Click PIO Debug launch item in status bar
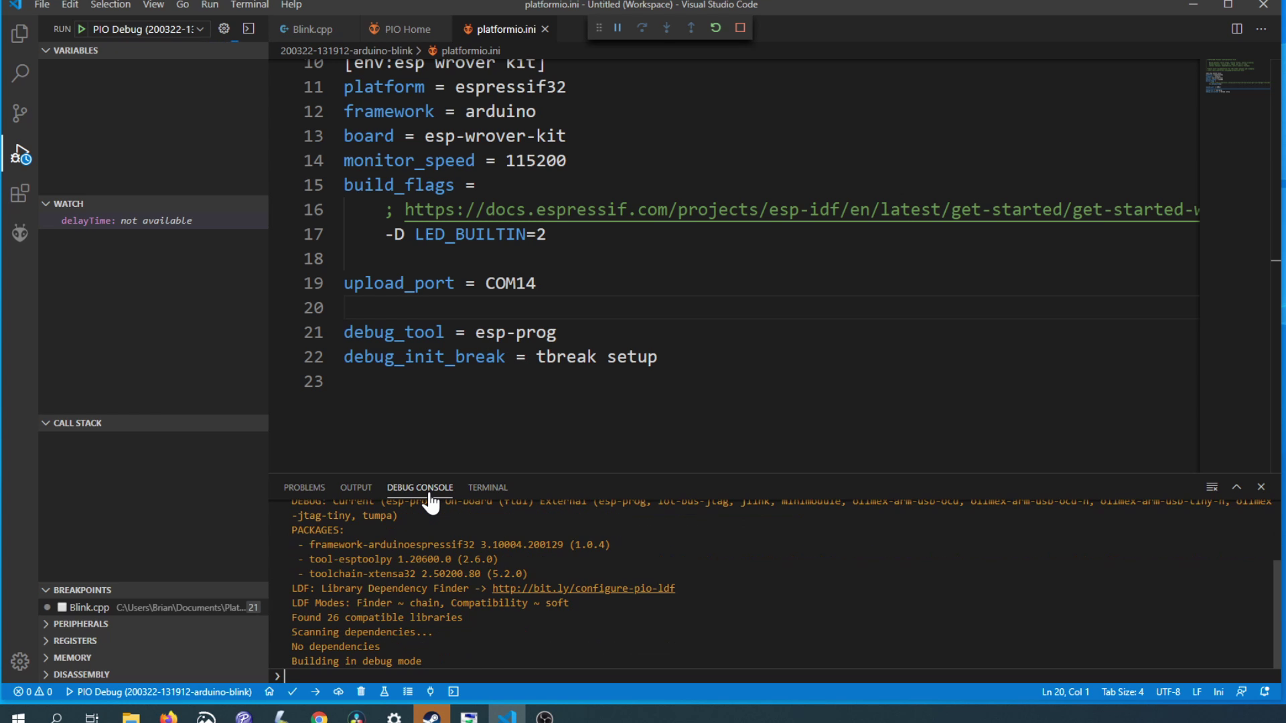The width and height of the screenshot is (1286, 723). (x=159, y=692)
